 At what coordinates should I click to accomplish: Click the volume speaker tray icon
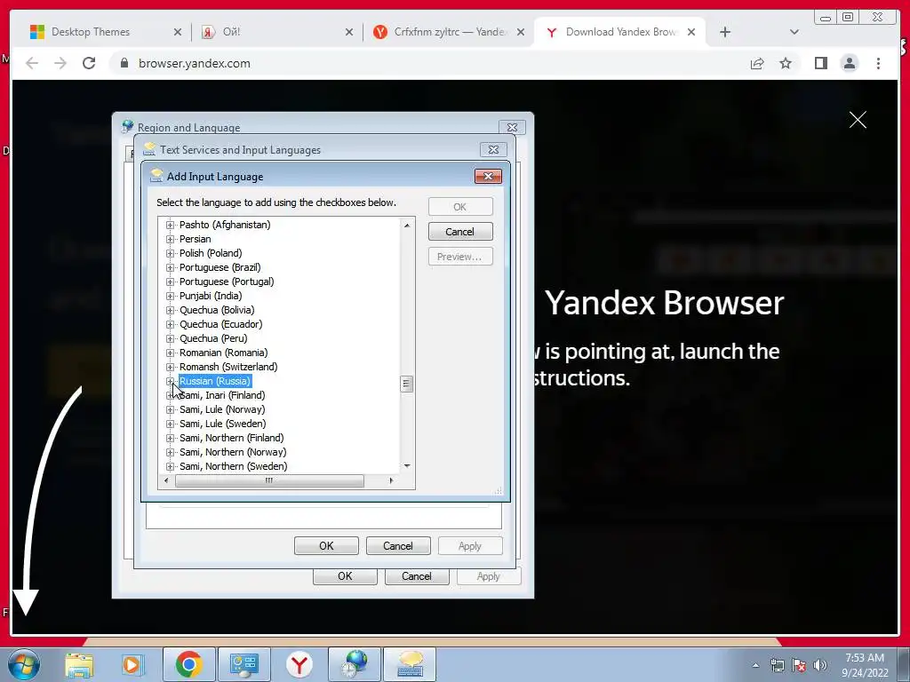coord(820,665)
